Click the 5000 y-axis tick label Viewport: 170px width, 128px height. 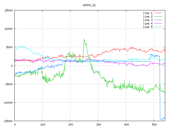(x=9, y=47)
